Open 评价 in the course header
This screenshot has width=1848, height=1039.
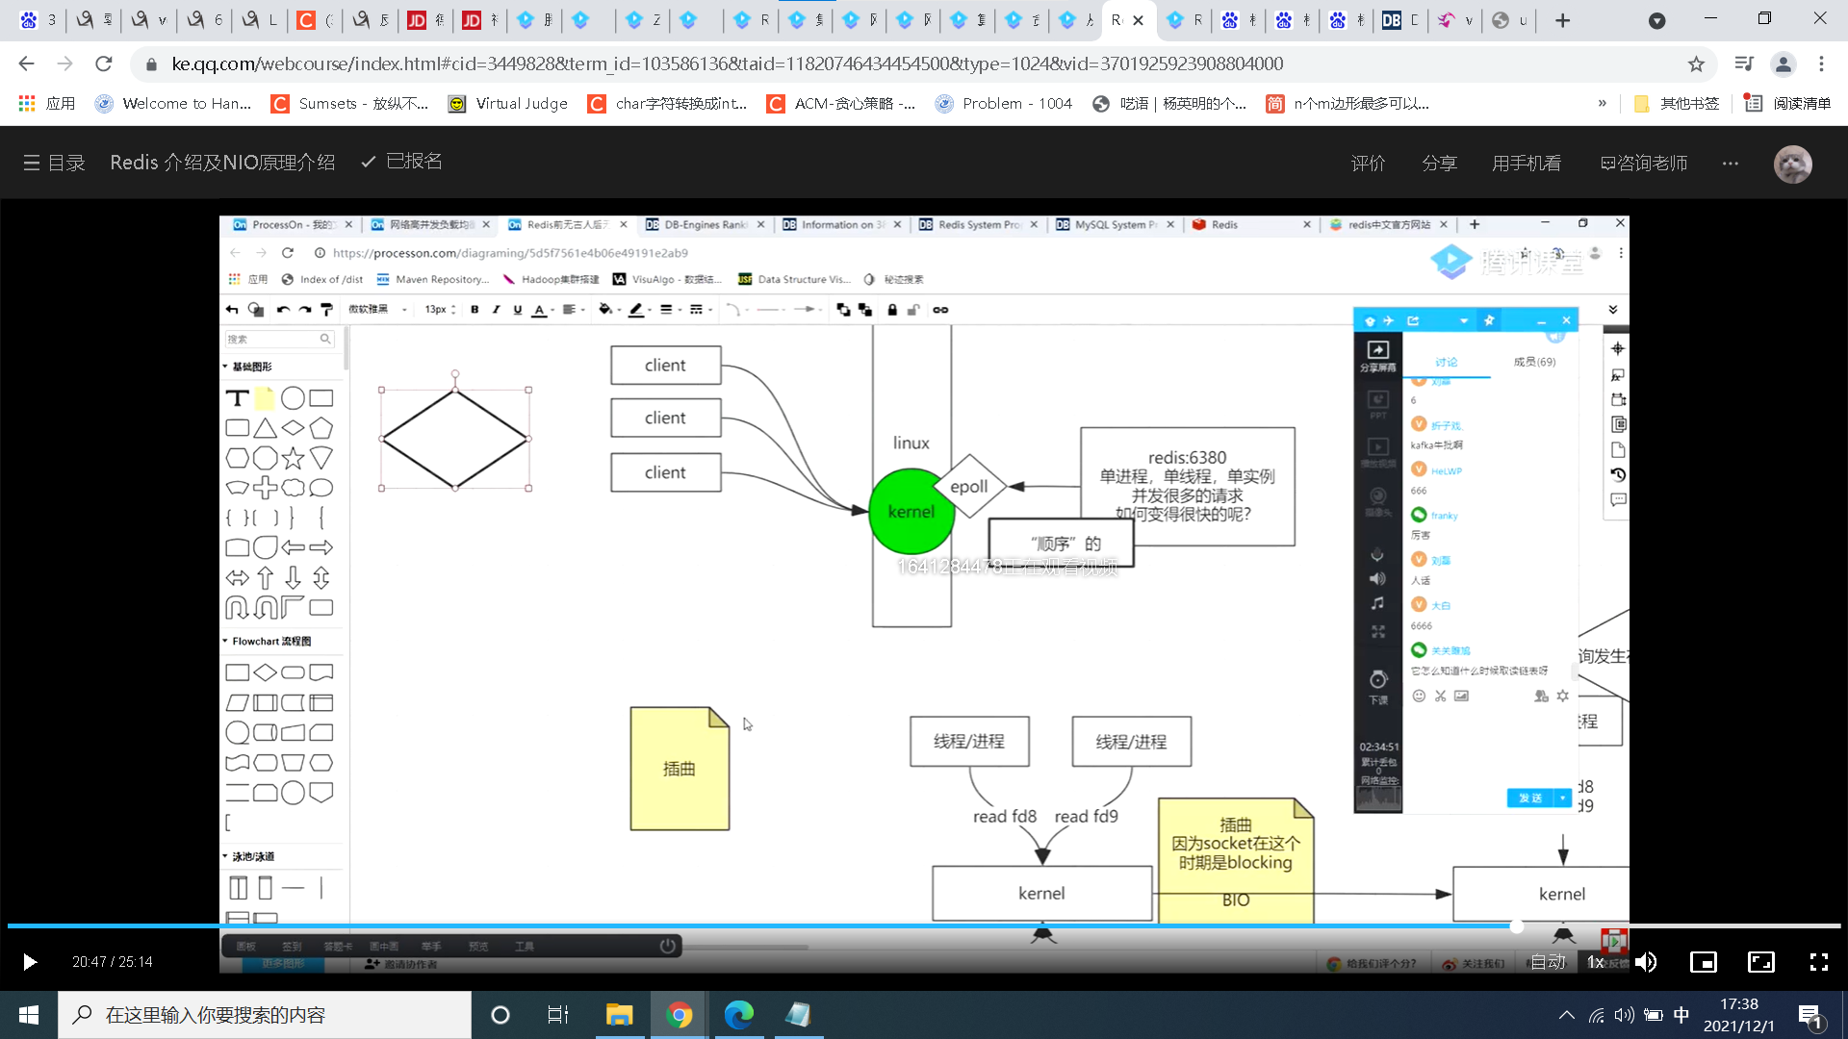(x=1368, y=164)
